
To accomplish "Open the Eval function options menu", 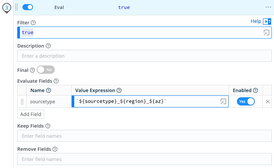I will click(268, 7).
